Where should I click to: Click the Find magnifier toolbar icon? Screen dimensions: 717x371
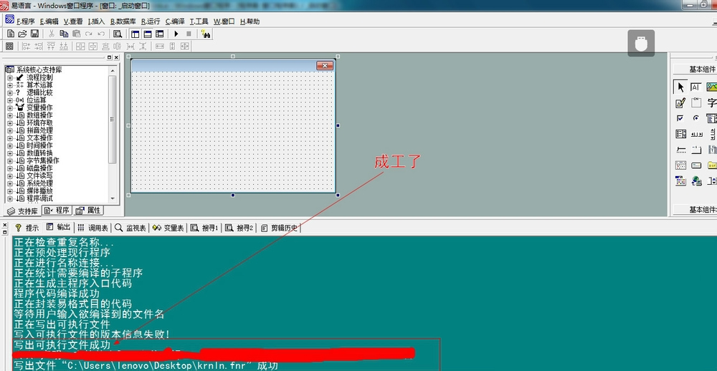[x=118, y=34]
